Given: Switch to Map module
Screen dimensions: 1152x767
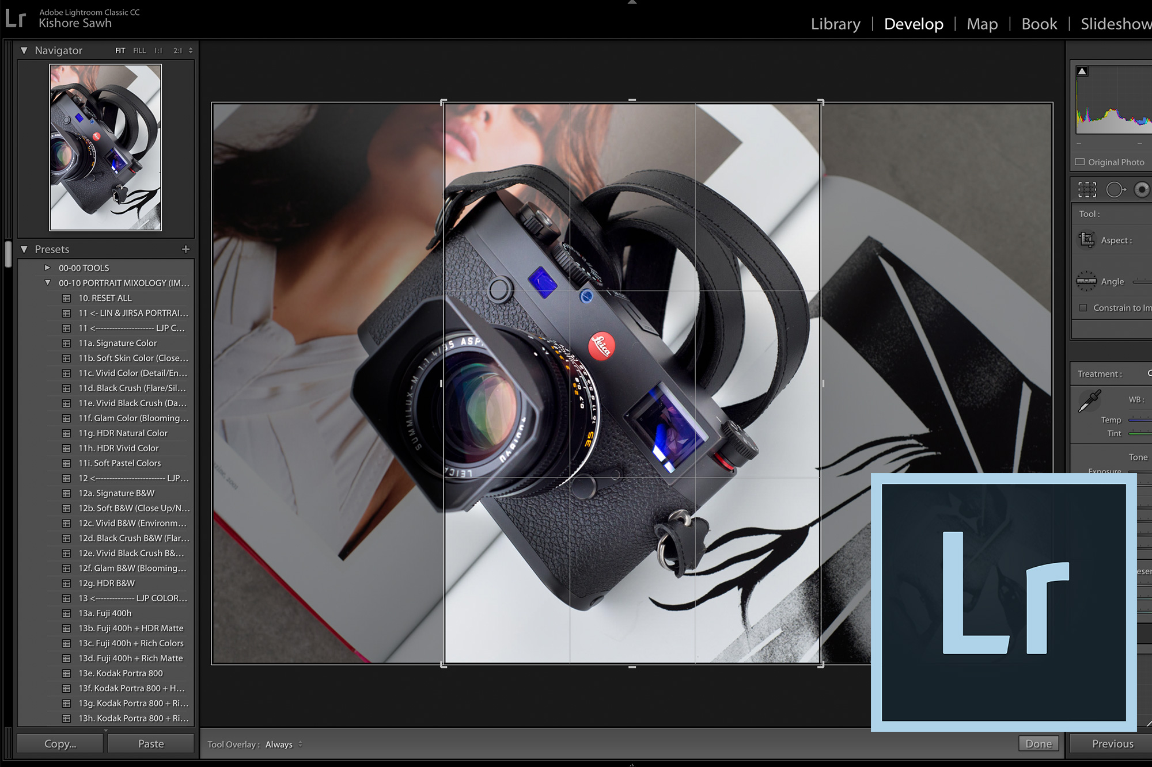Looking at the screenshot, I should coord(982,24).
